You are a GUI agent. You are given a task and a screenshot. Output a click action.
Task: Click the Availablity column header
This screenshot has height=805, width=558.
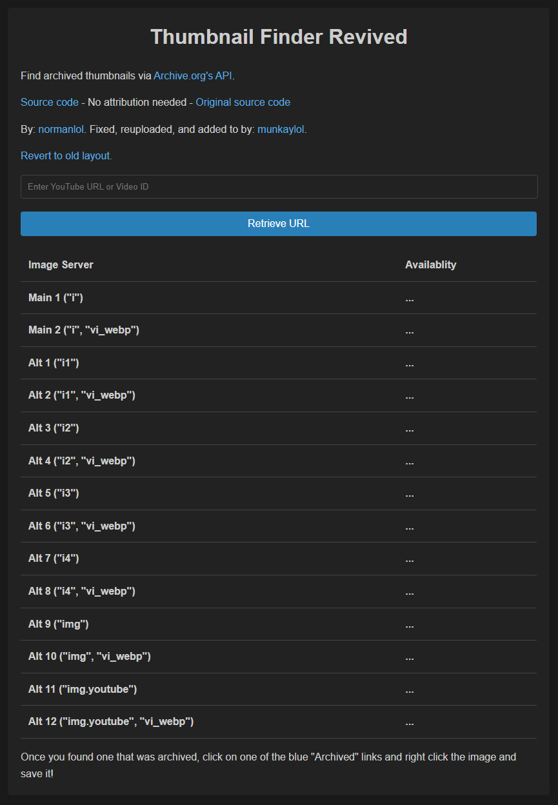[x=431, y=264]
